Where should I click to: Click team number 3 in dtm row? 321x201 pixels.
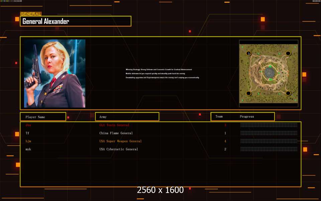(x=225, y=125)
